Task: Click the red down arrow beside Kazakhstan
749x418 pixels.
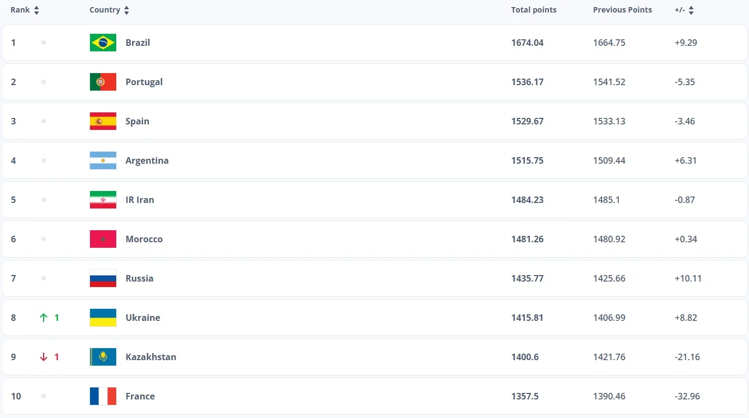Action: [44, 357]
